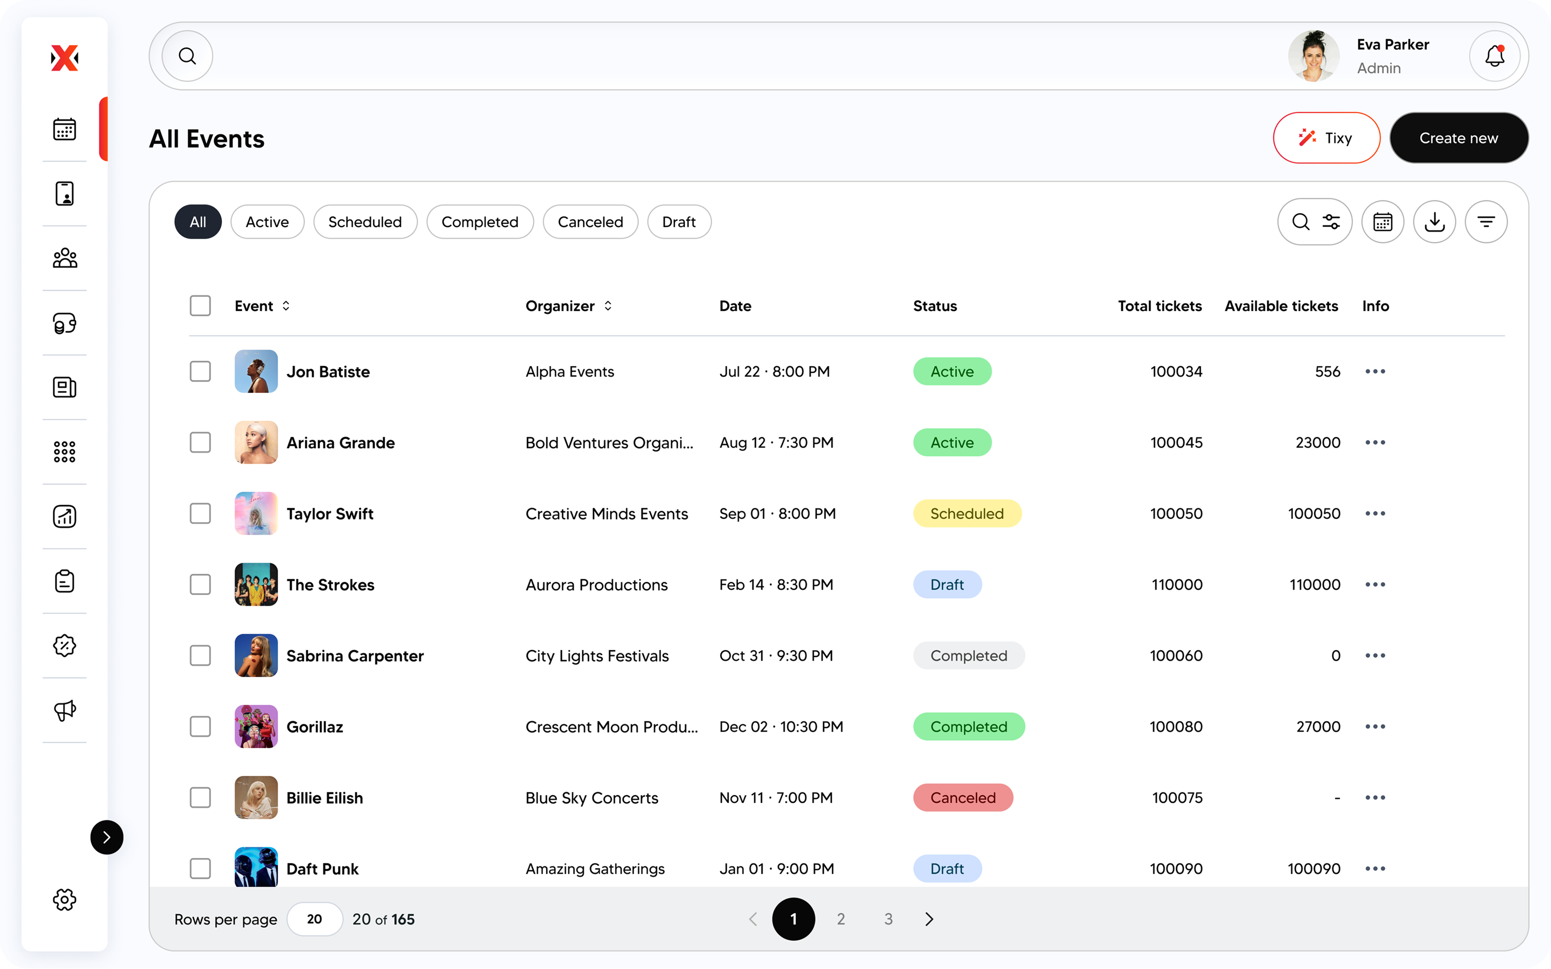Open the Discounts badge section in sidebar

tap(64, 646)
